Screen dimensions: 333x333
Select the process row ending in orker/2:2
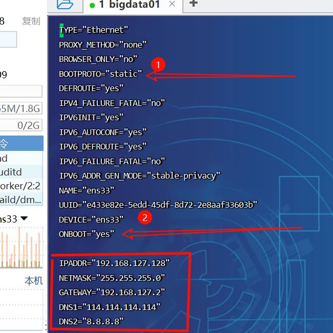click(22, 186)
